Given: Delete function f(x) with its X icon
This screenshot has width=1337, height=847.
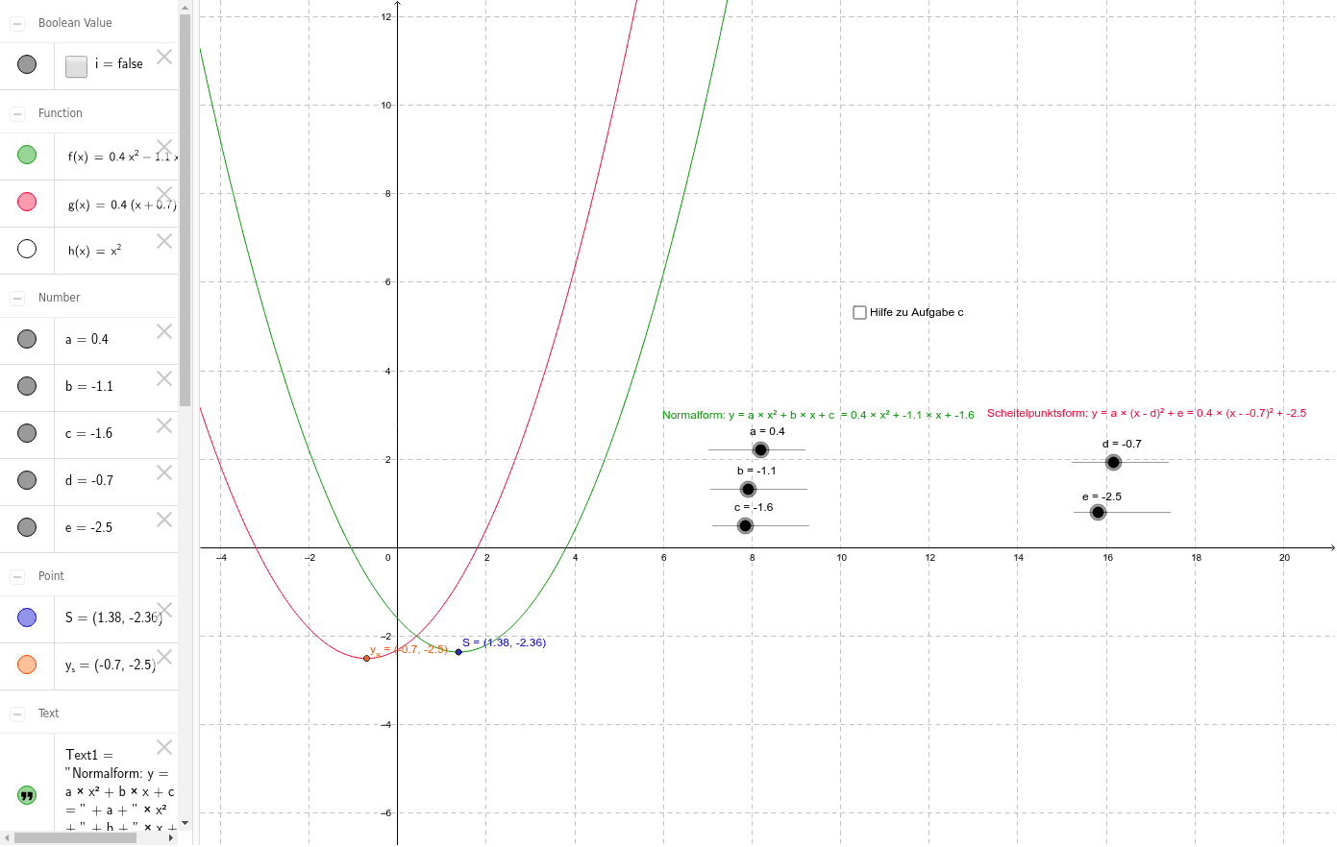Looking at the screenshot, I should (x=164, y=147).
